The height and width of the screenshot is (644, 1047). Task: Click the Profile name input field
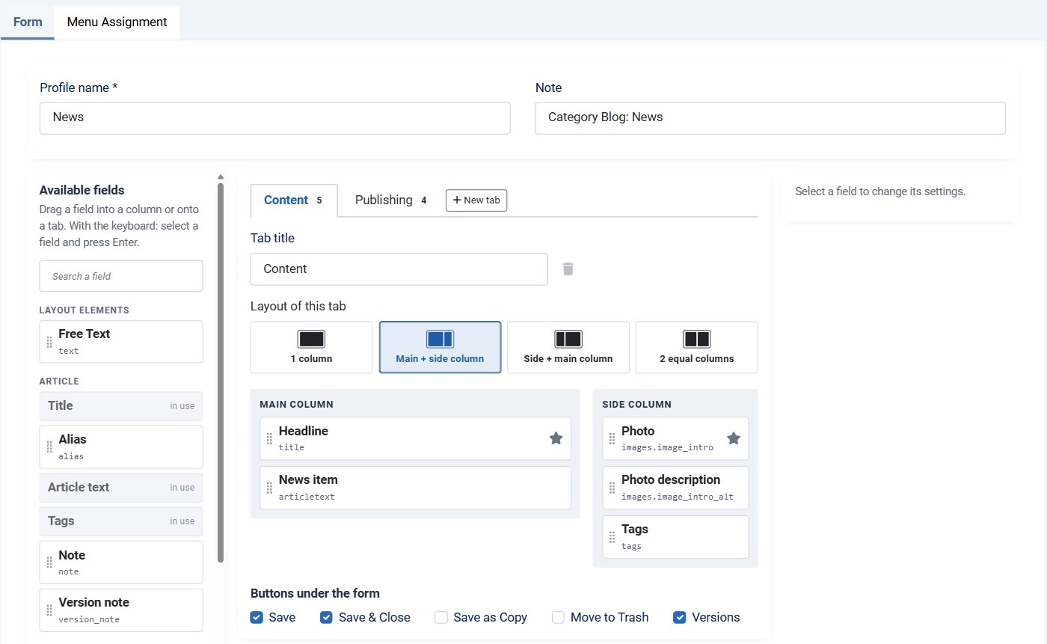(274, 118)
